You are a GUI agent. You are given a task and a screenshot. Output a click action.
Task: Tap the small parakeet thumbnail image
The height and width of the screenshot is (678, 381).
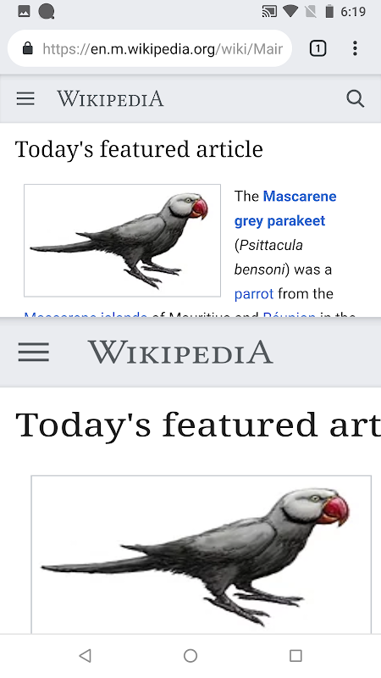point(122,241)
